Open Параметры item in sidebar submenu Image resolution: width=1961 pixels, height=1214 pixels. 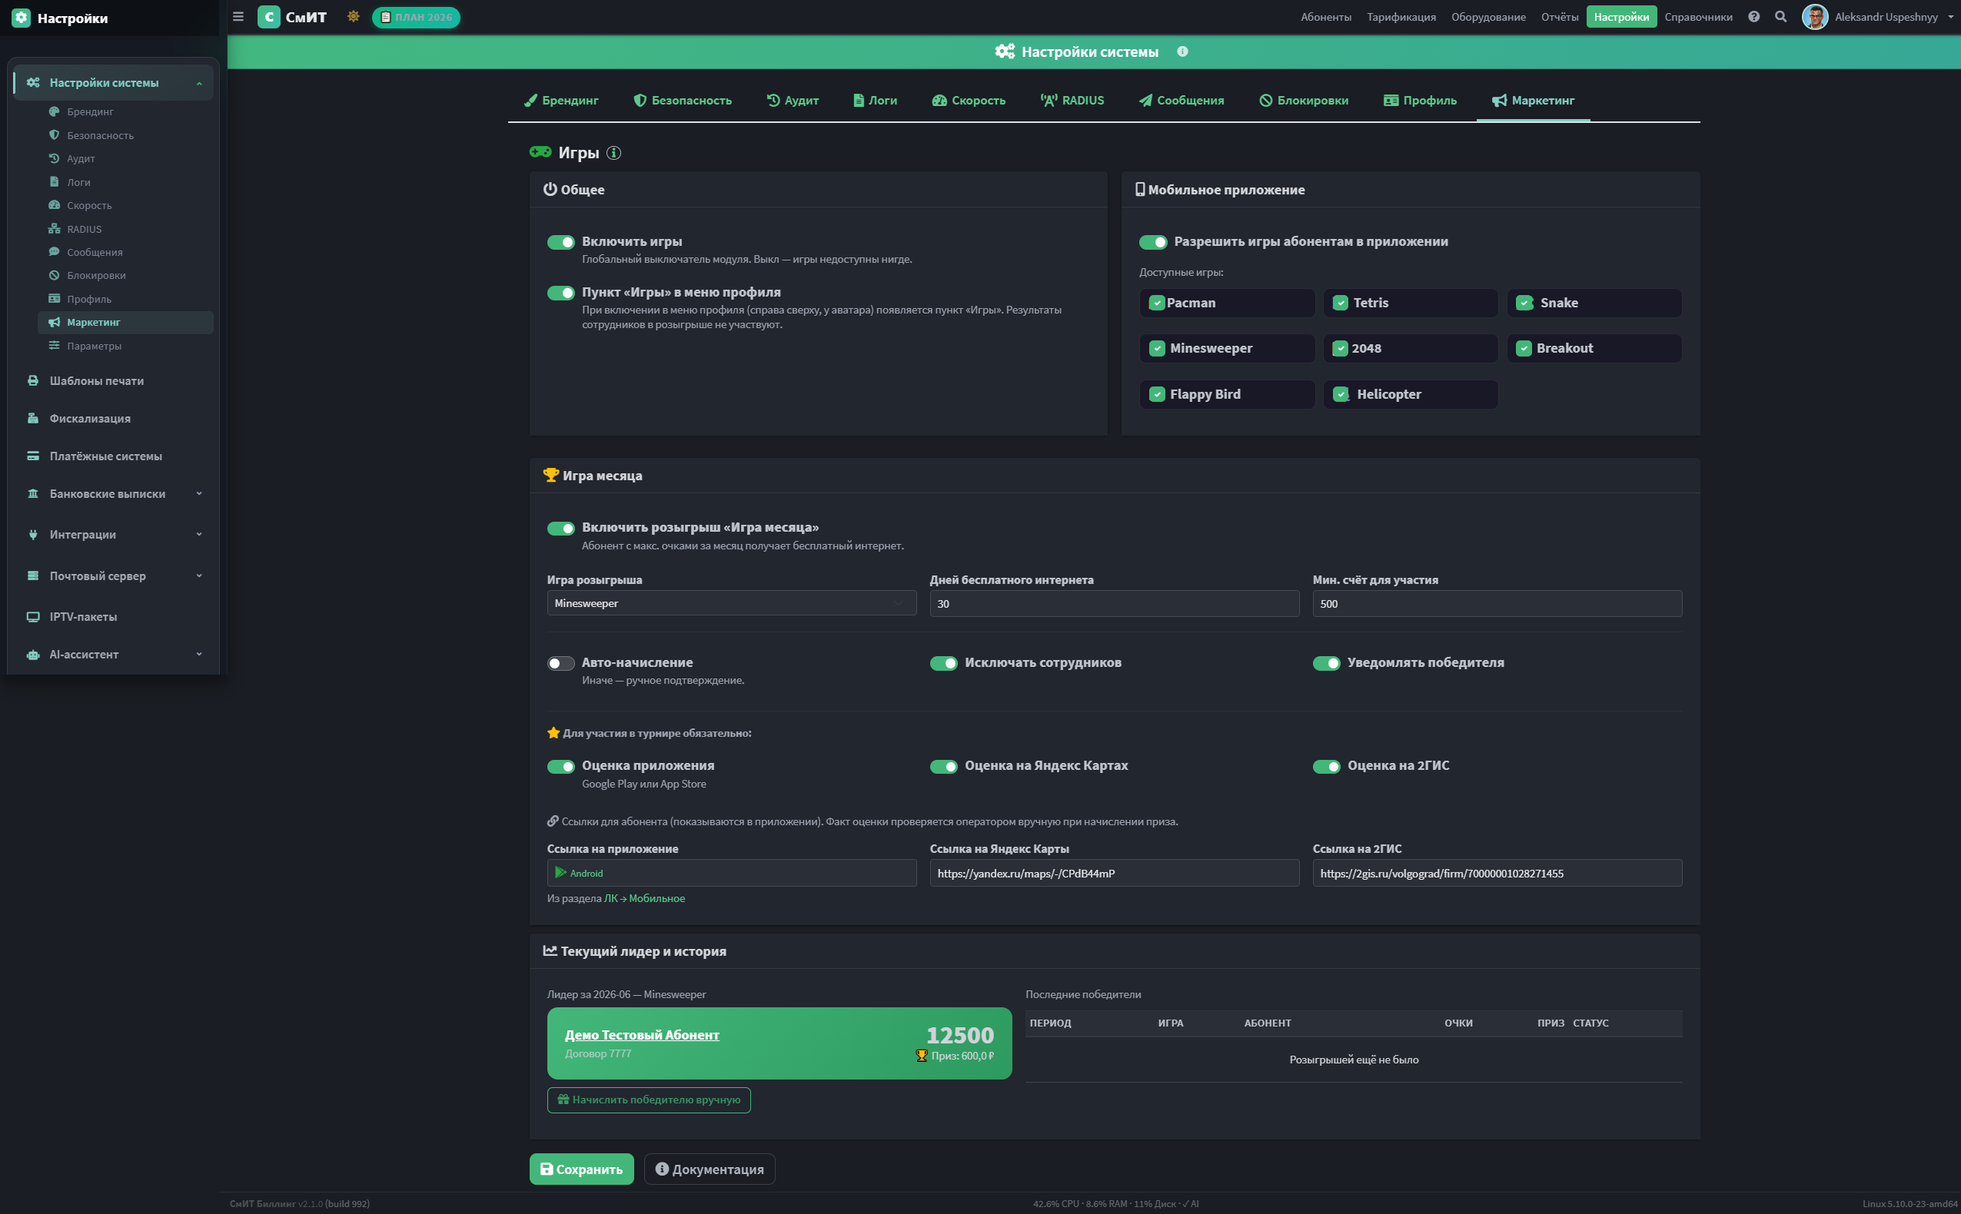[125, 346]
